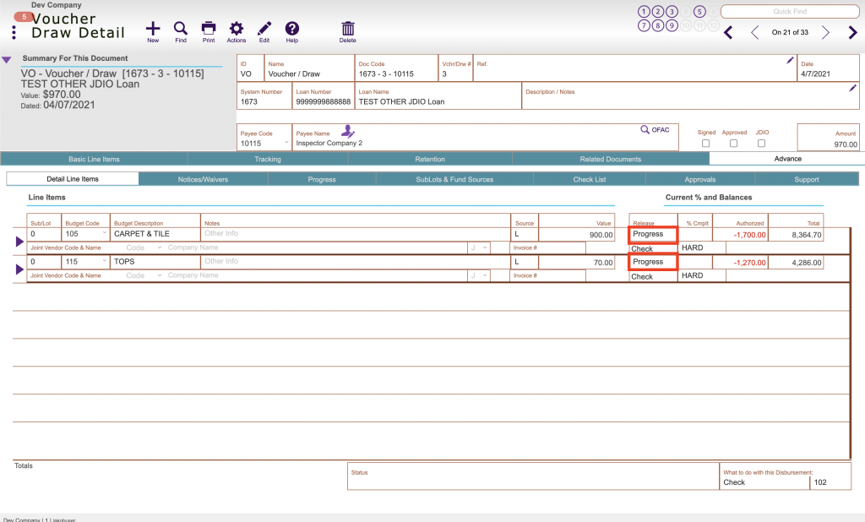865x522 pixels.
Task: Click the Status field at bottom
Action: [x=533, y=476]
